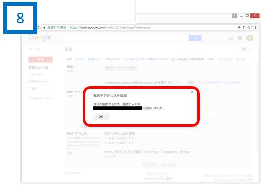Screen dimensions: 262x186
Task: Open the Google apps grid
Action: [x=230, y=38]
